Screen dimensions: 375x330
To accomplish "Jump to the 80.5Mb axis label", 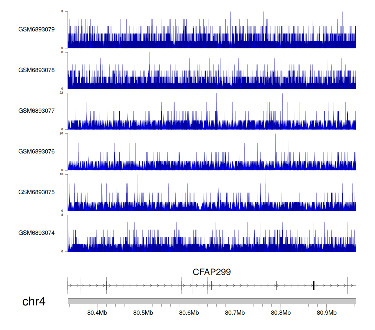I will coord(143,313).
